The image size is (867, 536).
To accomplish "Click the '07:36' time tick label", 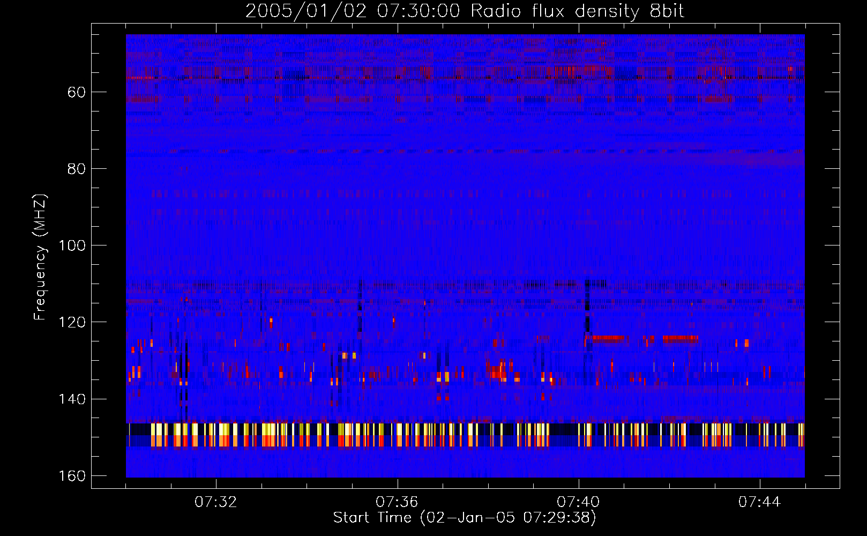I will tap(397, 502).
